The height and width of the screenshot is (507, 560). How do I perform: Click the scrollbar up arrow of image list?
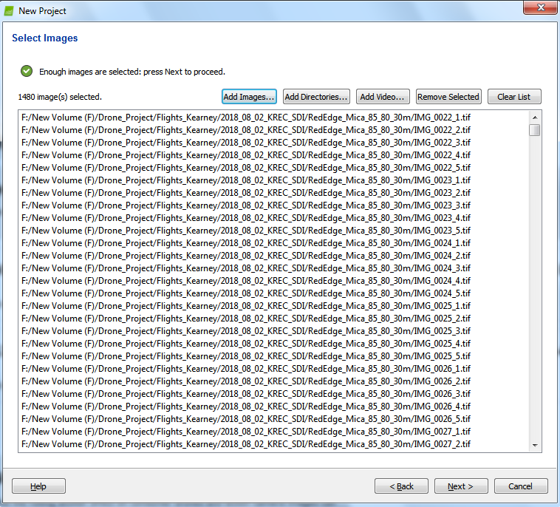pyautogui.click(x=535, y=118)
